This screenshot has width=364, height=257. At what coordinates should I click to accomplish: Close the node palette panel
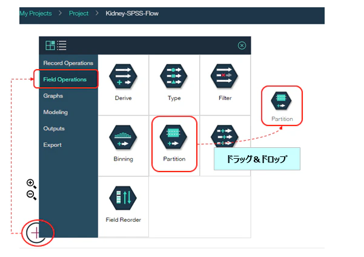pos(242,45)
